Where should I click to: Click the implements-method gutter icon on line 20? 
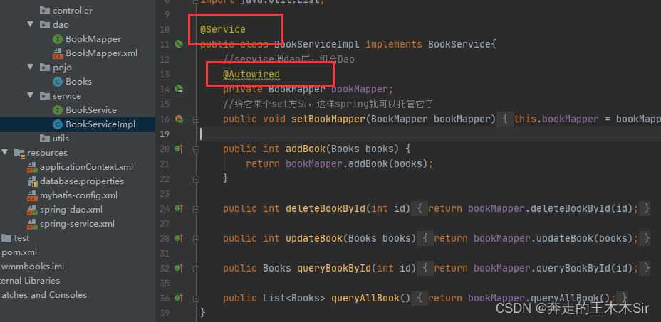pos(179,149)
